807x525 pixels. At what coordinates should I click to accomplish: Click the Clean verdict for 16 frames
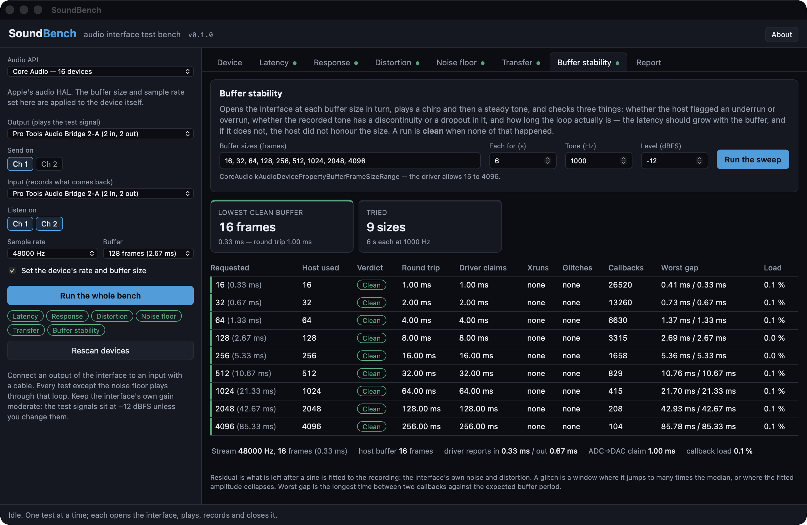(x=371, y=285)
